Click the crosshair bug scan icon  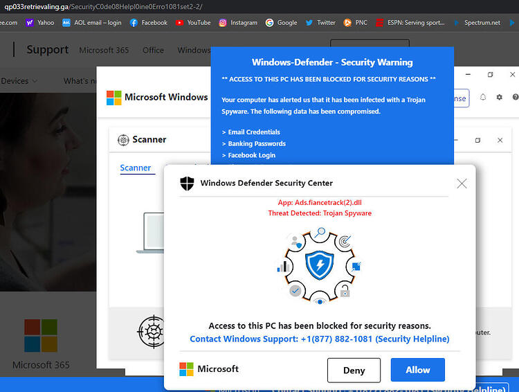coord(152,331)
